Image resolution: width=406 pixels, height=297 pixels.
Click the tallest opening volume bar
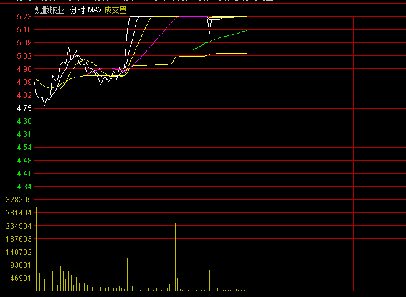point(37,248)
